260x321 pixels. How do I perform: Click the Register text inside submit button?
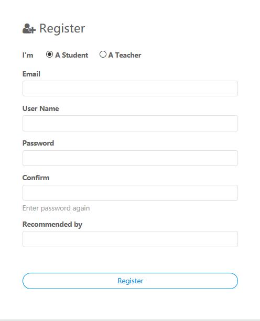pyautogui.click(x=131, y=281)
